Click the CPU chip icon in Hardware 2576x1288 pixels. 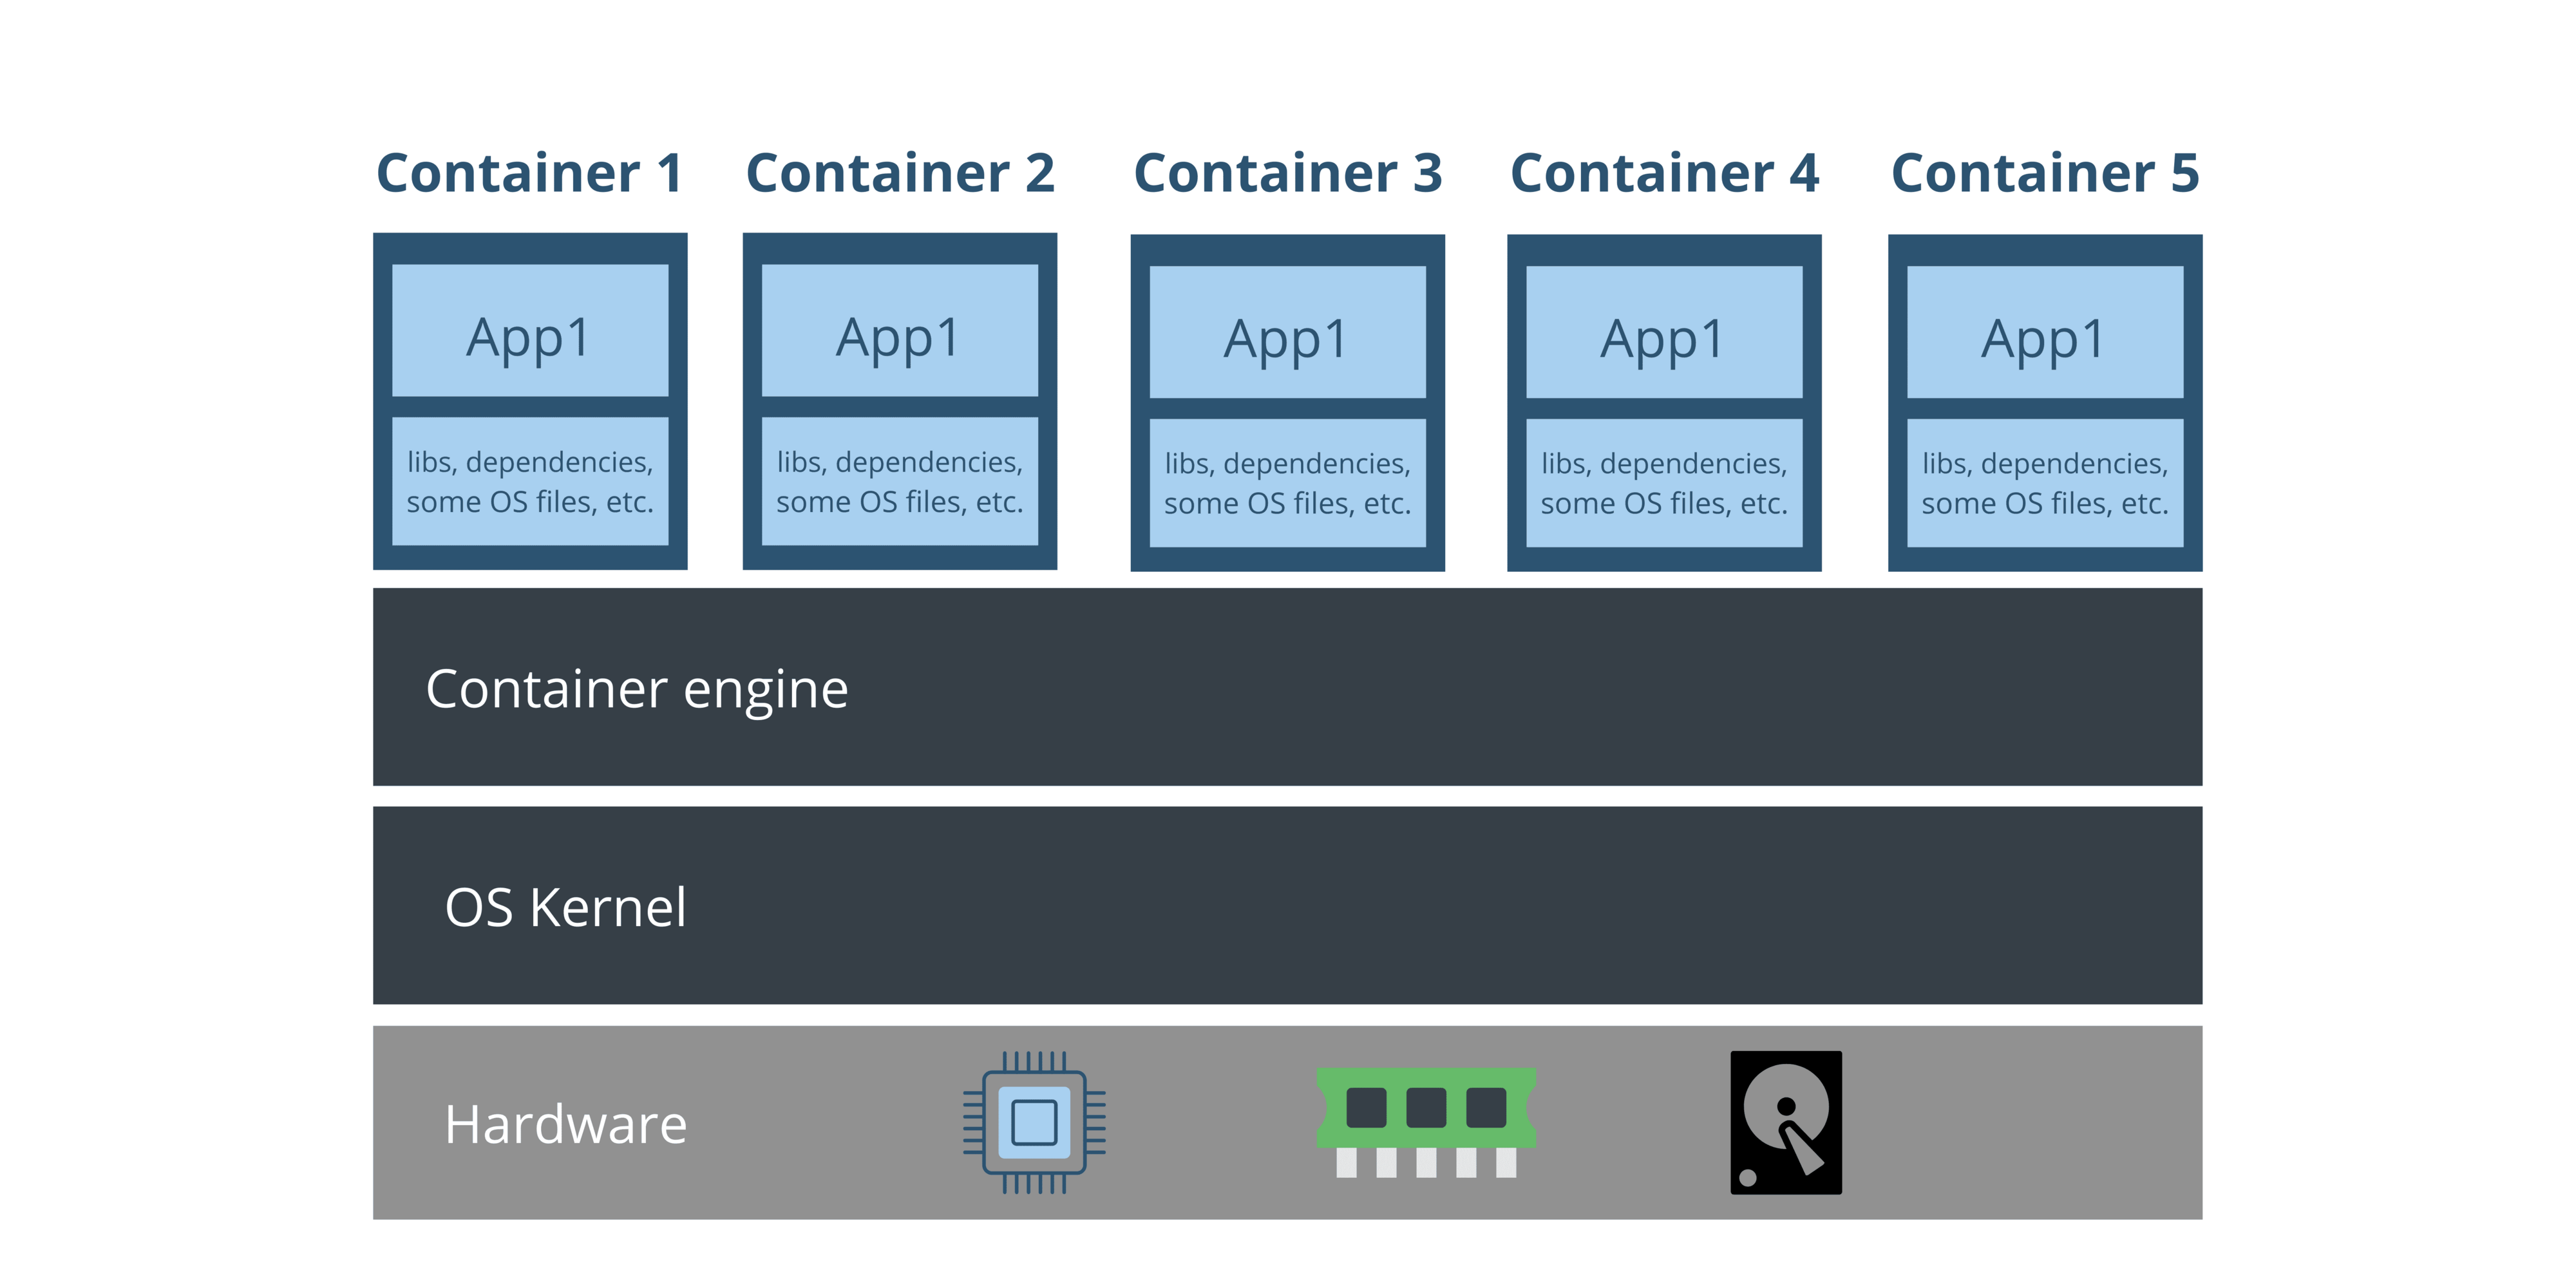coord(1035,1123)
